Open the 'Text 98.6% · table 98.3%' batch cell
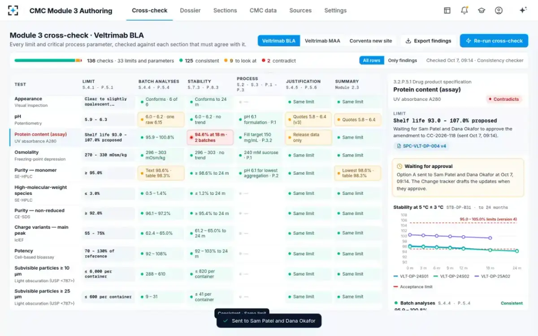This screenshot has width=538, height=336. tap(161, 173)
